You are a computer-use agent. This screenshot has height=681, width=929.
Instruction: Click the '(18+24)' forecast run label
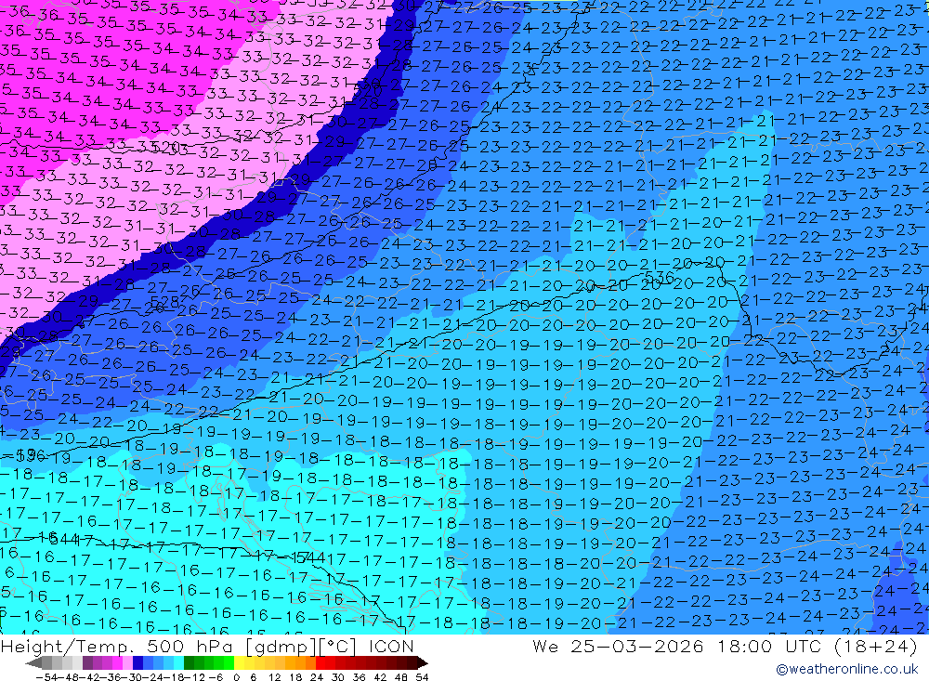coord(875,646)
